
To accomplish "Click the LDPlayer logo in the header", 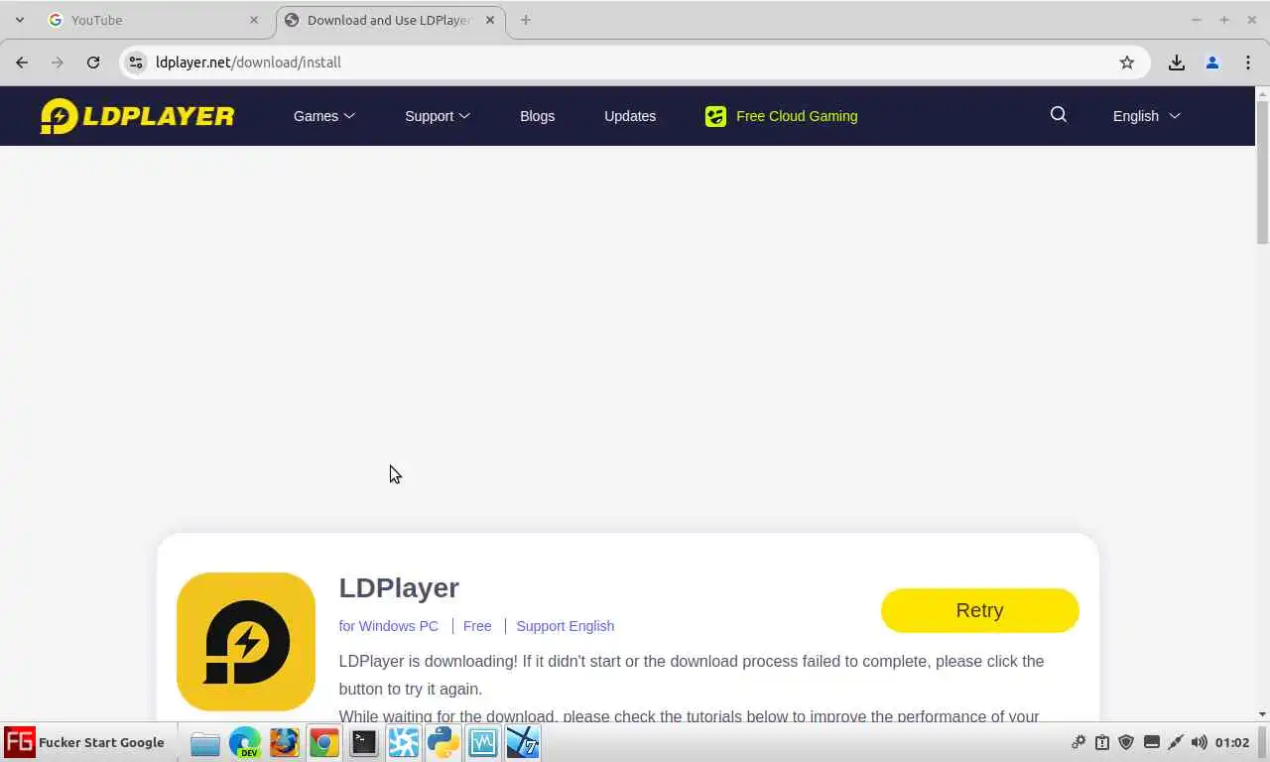I will (x=137, y=116).
